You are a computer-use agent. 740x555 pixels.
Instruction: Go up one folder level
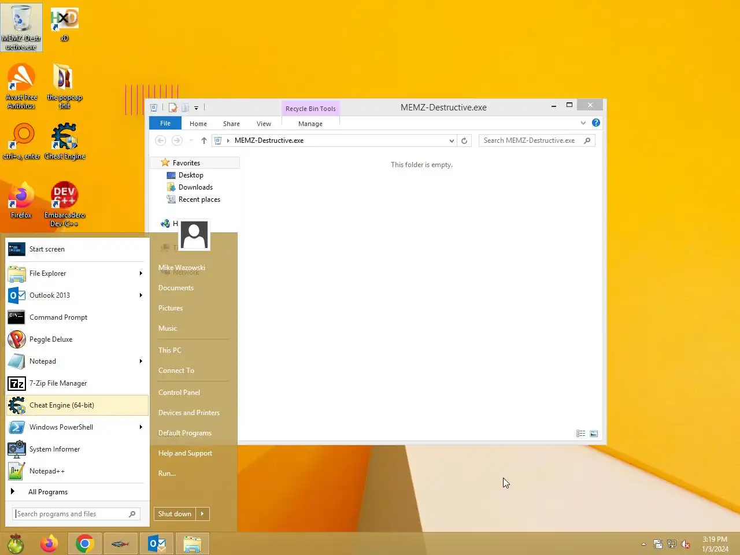pyautogui.click(x=204, y=140)
